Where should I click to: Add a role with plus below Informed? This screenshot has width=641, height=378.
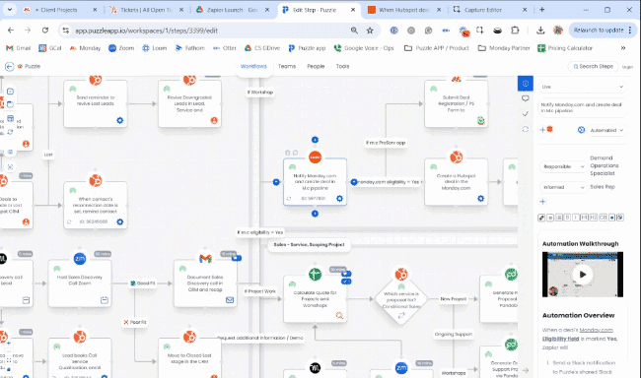pyautogui.click(x=542, y=201)
